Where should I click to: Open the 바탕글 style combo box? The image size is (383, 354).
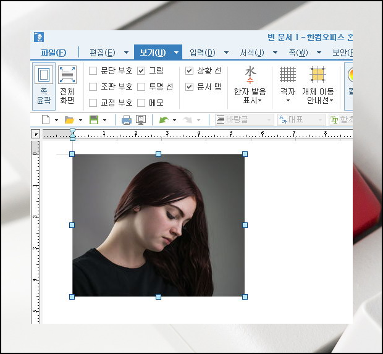[244, 120]
